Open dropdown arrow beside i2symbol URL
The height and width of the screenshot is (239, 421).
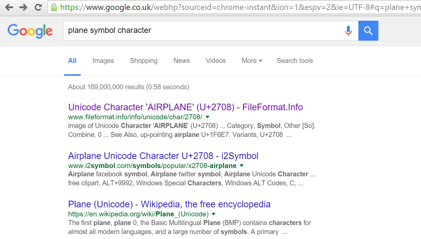point(242,166)
